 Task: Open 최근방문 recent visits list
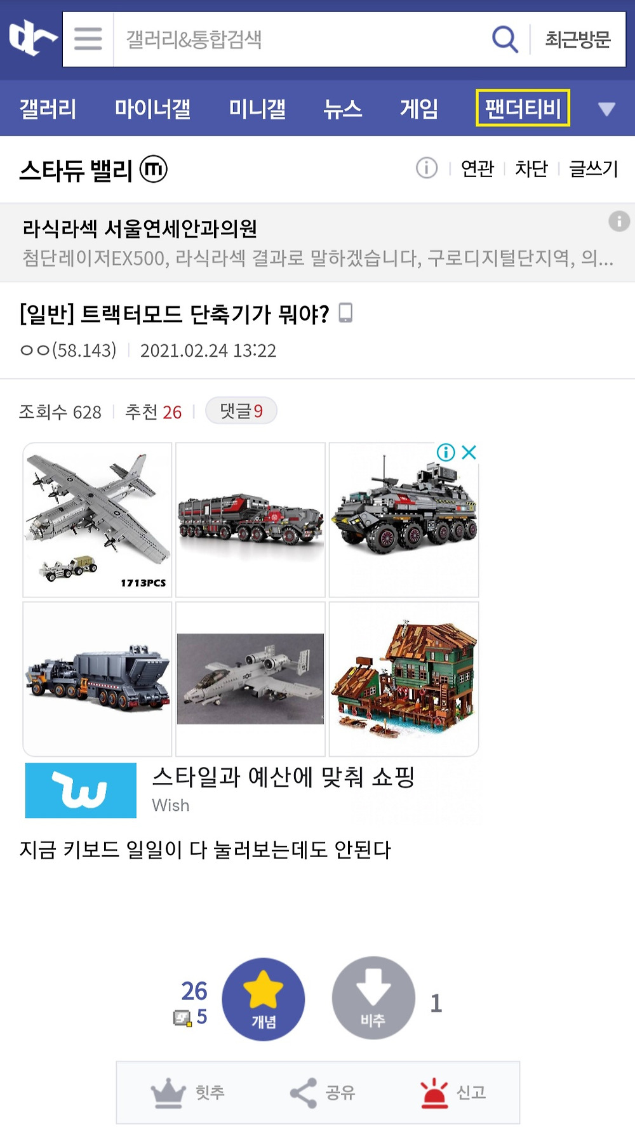[x=578, y=39]
